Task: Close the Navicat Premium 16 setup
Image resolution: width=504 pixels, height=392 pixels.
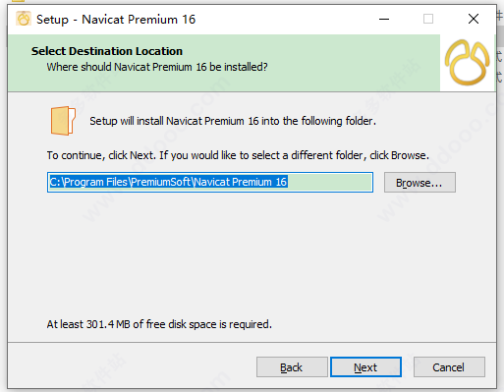Action: pyautogui.click(x=474, y=19)
